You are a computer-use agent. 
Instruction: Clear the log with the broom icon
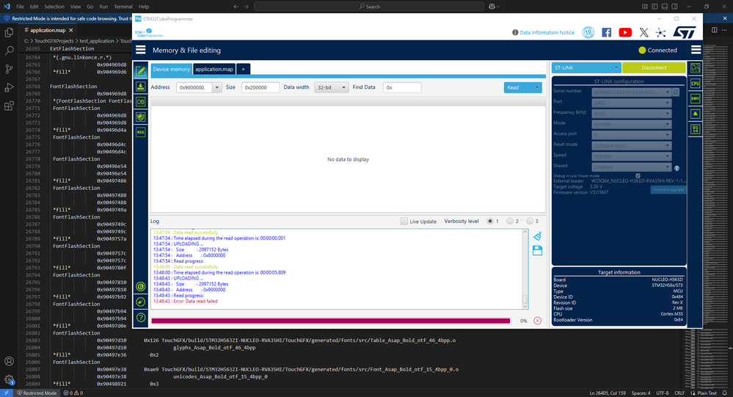pyautogui.click(x=538, y=236)
